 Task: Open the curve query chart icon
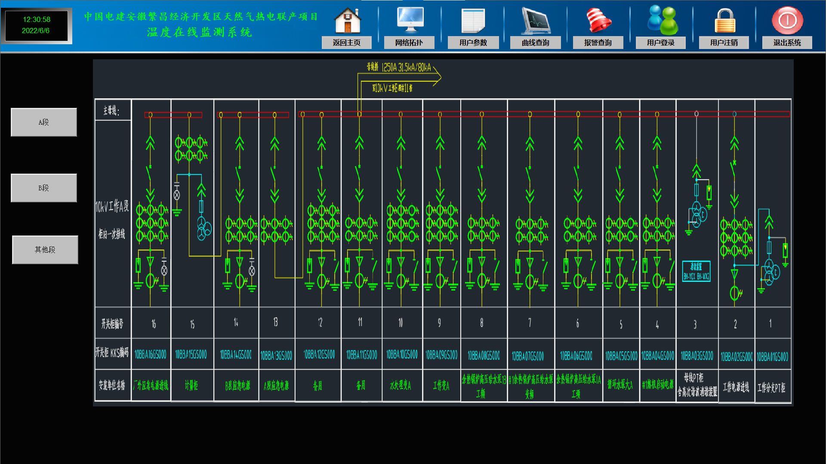coord(536,21)
